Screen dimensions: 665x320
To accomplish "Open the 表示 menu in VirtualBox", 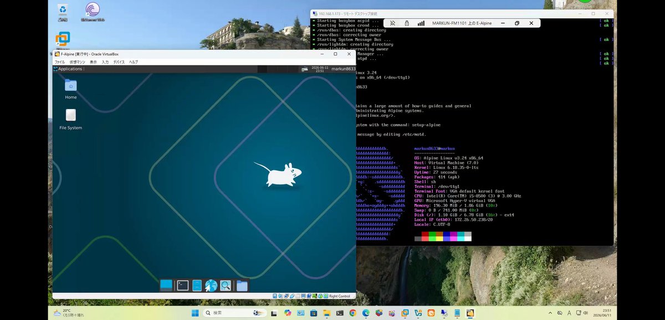I will pos(93,62).
